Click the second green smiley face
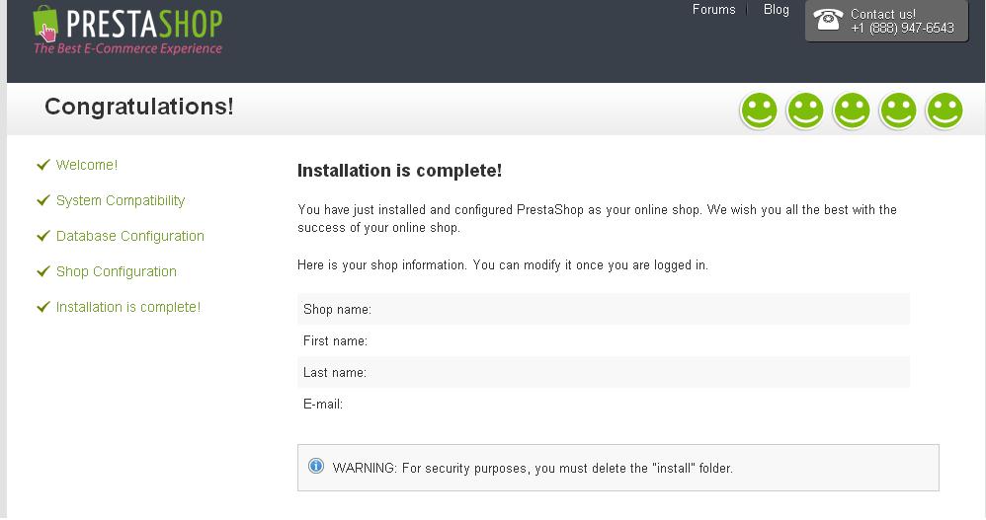 point(805,111)
